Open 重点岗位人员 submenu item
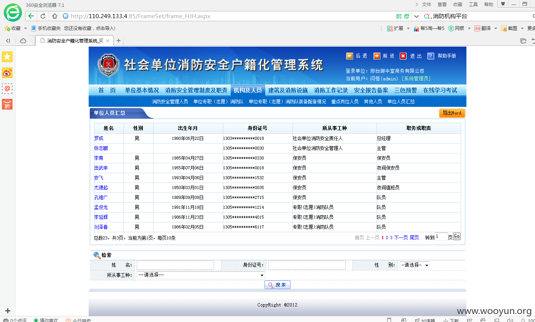This screenshot has height=322, width=535. pyautogui.click(x=345, y=102)
